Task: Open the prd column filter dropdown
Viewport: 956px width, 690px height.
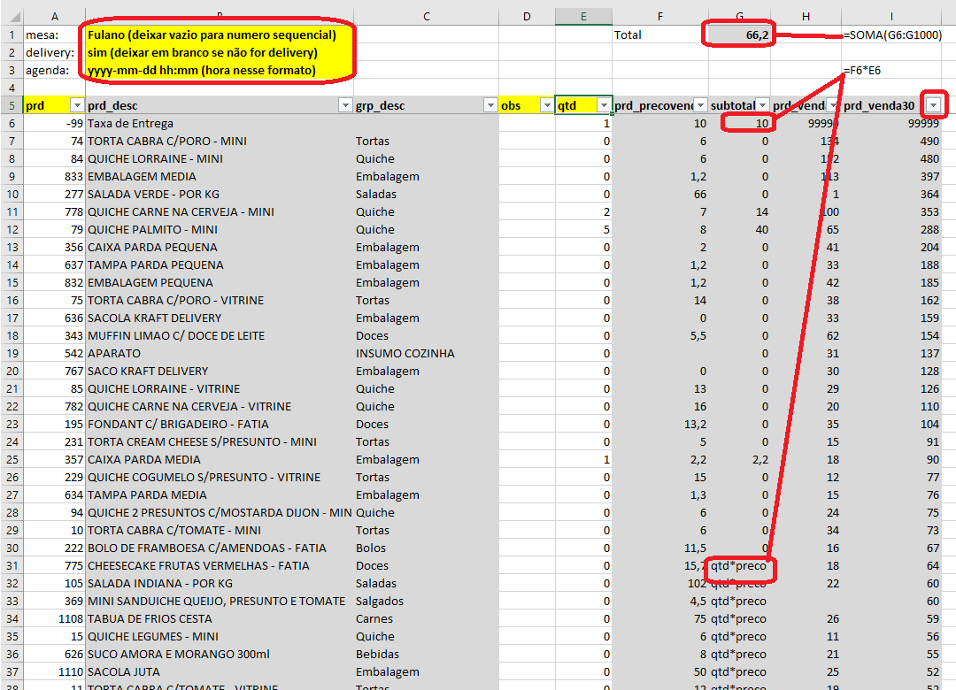Action: 77,105
